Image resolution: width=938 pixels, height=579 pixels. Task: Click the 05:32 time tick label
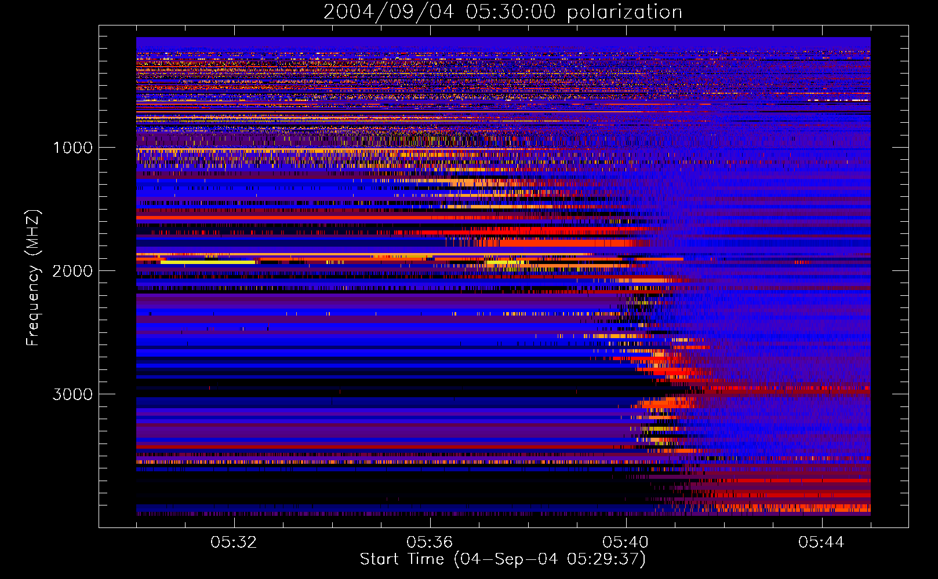(x=234, y=543)
